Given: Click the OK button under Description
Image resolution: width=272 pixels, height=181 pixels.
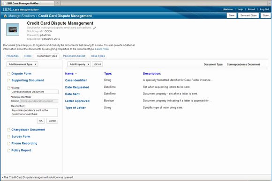Looking at the screenshot, I should click(41, 121).
